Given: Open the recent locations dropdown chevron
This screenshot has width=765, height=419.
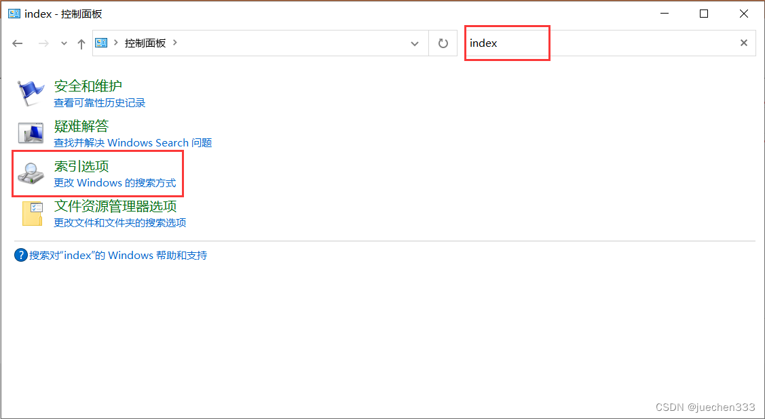Looking at the screenshot, I should coord(64,43).
